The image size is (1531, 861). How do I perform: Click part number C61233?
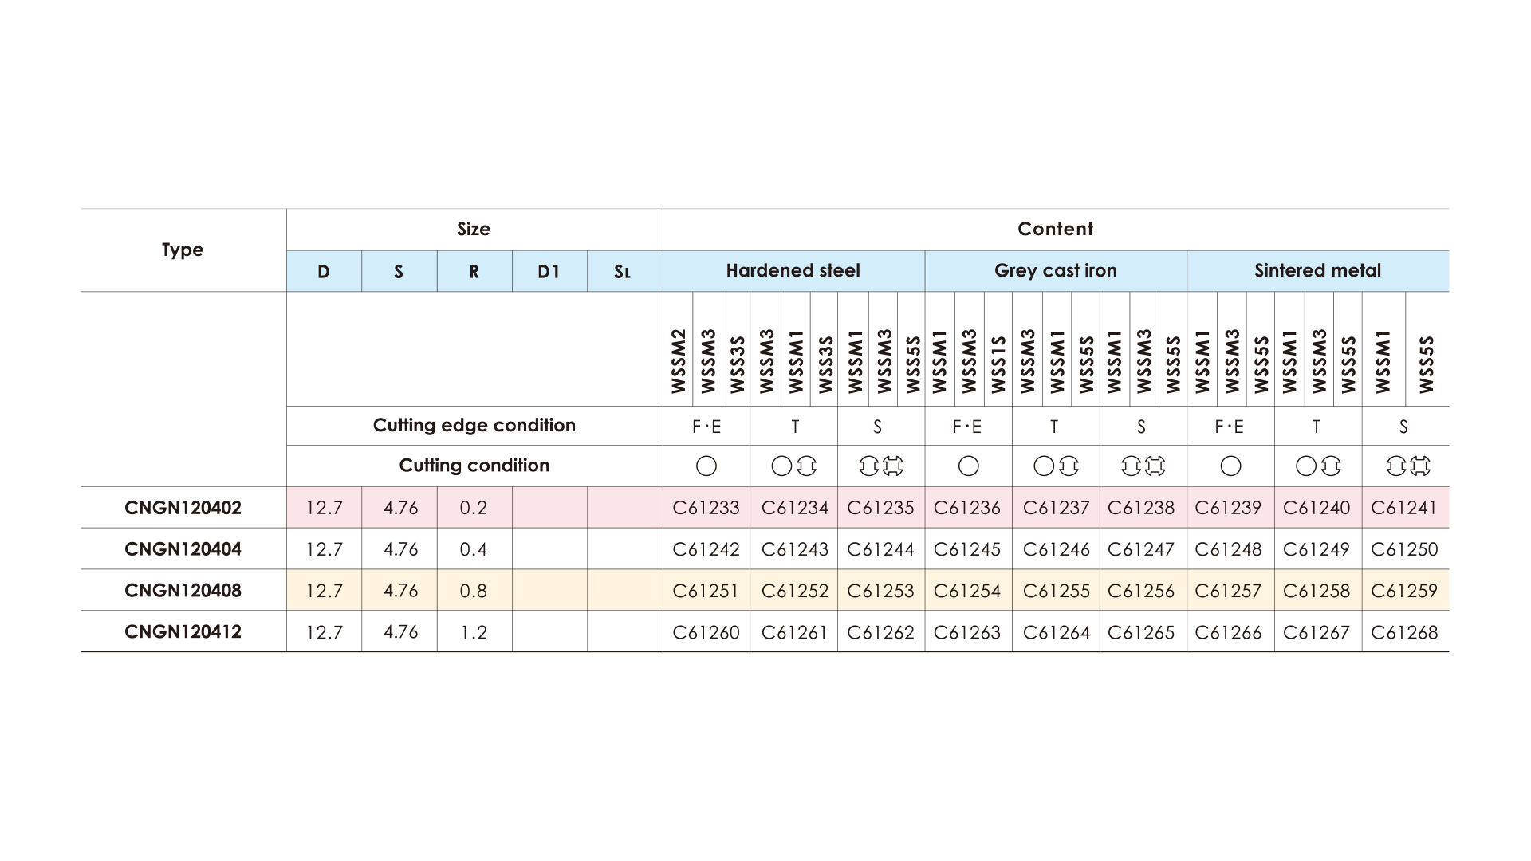(706, 508)
